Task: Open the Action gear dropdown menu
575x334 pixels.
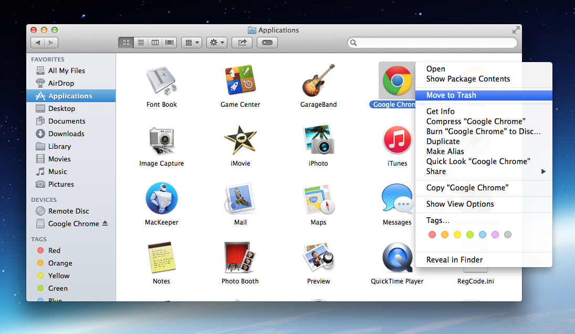Action: (x=216, y=43)
